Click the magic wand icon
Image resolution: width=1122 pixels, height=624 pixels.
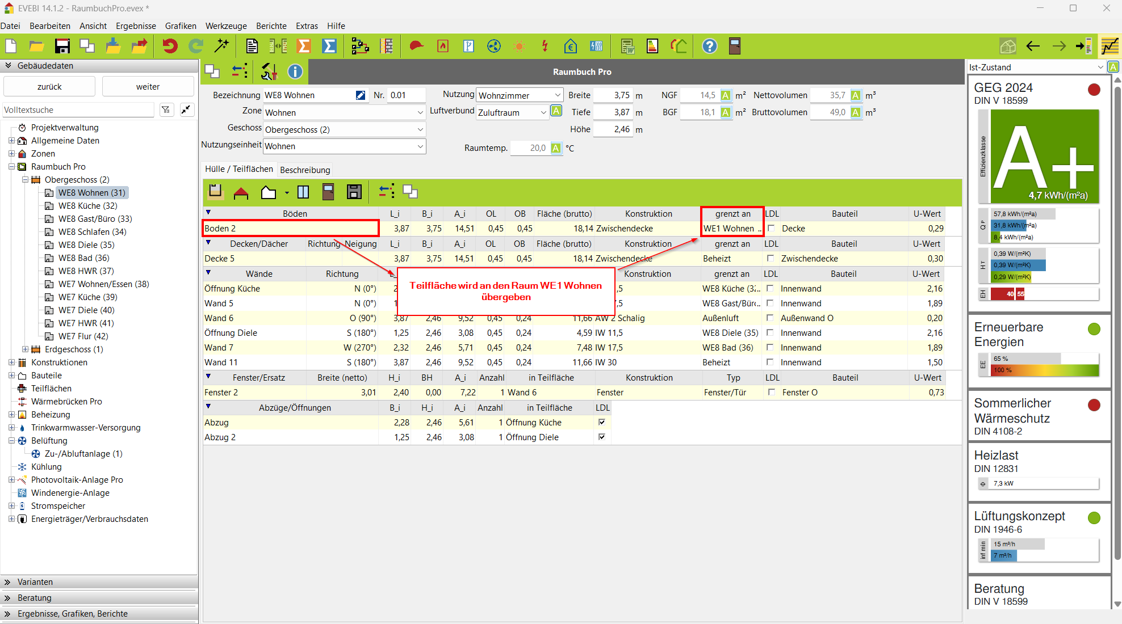(222, 47)
